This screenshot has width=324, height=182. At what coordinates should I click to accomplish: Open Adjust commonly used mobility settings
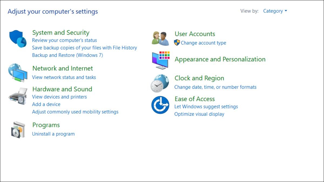(75, 112)
